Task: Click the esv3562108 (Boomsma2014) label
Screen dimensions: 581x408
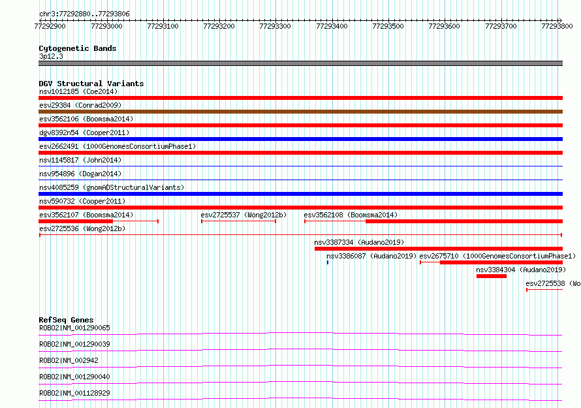Action: coord(351,215)
